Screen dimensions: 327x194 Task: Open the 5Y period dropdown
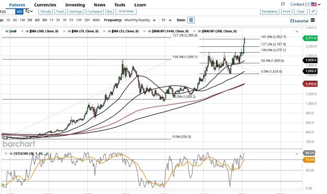(166, 20)
